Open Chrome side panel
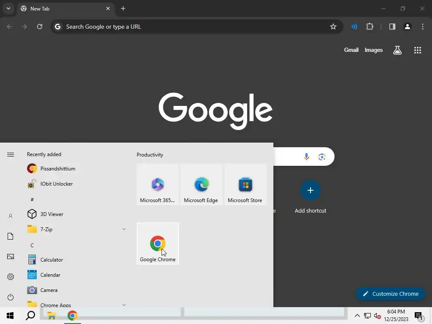432x324 pixels. point(392,27)
